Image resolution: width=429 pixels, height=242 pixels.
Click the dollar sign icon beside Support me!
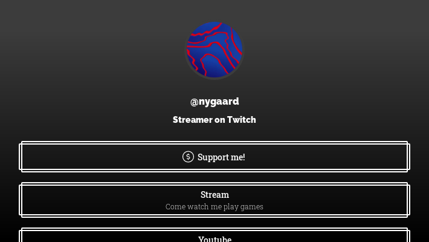(189, 157)
